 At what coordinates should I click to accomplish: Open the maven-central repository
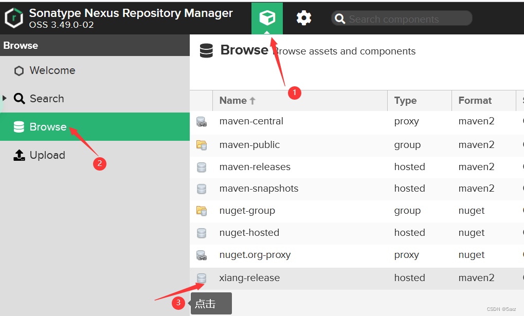[251, 121]
